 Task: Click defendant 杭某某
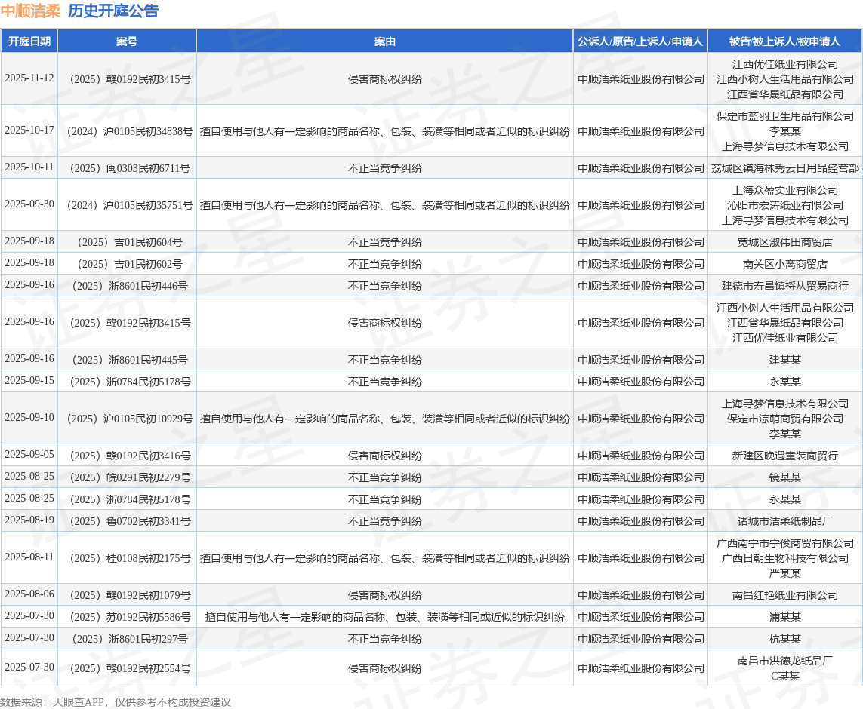784,639
